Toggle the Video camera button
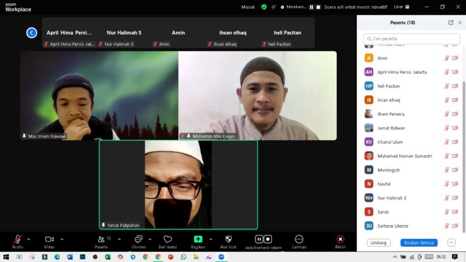 [49, 240]
